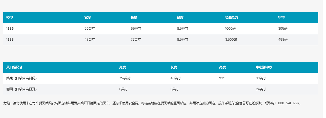Select model 1388 in the first table
Screen dimensions: 326x118
tap(10, 40)
